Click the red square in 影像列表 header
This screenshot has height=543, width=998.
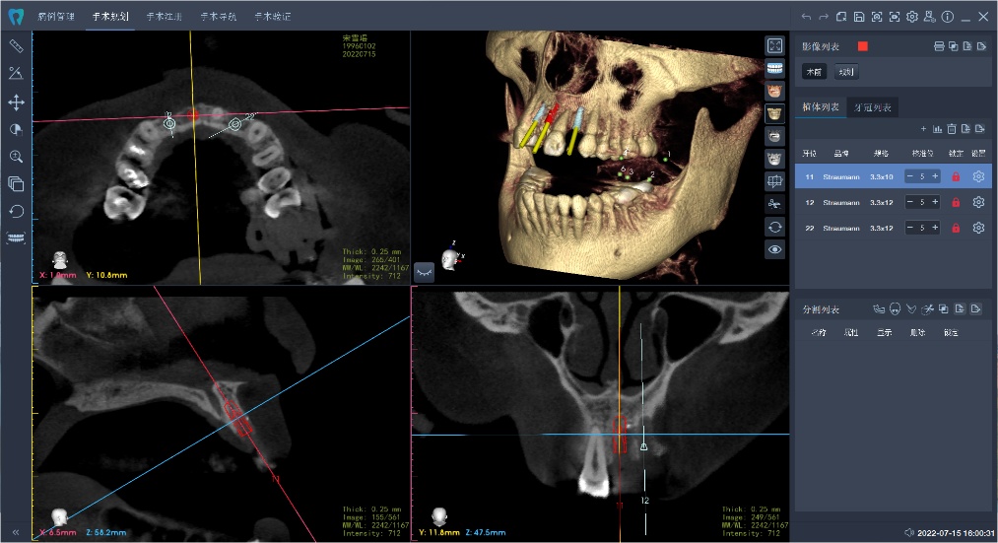[x=862, y=46]
